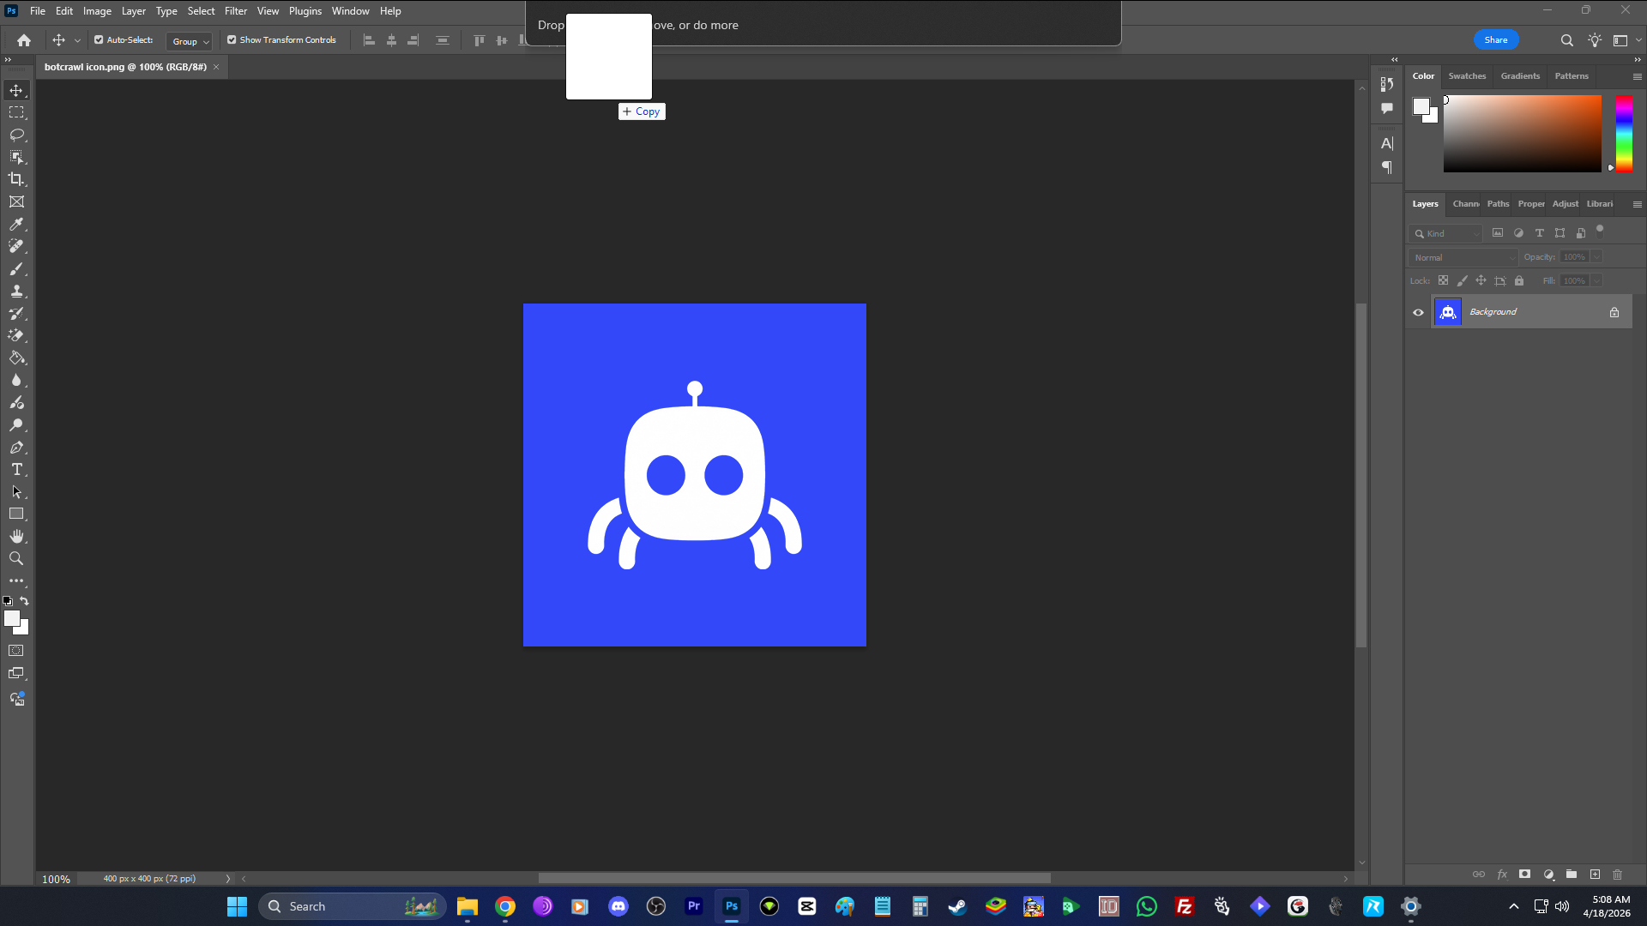
Task: Activate the Zoom tool
Action: (16, 559)
